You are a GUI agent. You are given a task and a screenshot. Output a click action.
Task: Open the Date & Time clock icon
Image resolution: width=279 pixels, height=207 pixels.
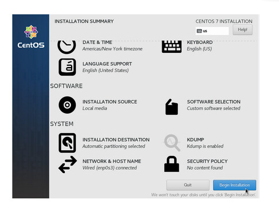pos(66,47)
